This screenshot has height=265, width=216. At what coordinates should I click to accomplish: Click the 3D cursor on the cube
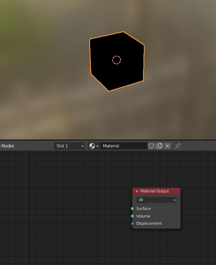[x=117, y=60]
